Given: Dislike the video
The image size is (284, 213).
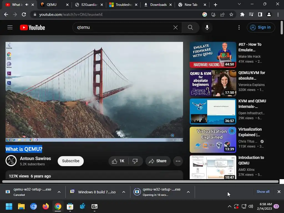Looking at the screenshot, I should 135,161.
